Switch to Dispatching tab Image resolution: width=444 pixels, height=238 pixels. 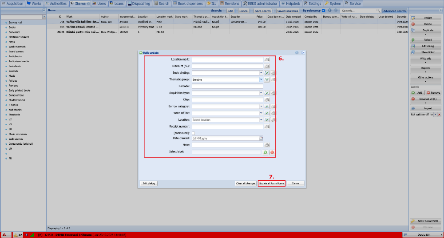click(x=140, y=4)
